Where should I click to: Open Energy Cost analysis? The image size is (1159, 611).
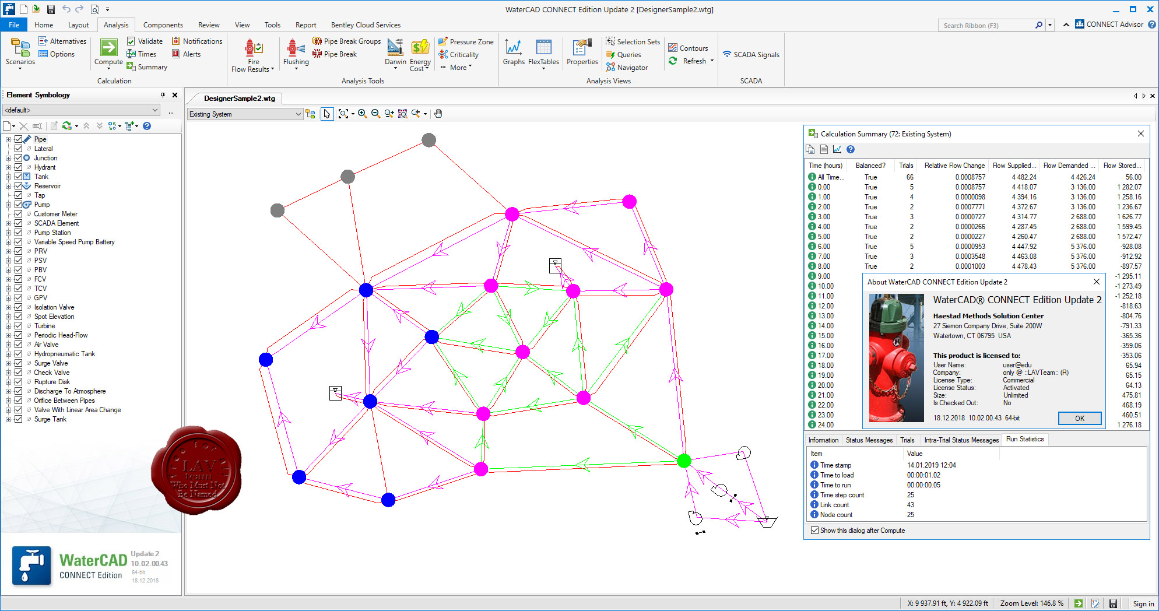click(420, 55)
